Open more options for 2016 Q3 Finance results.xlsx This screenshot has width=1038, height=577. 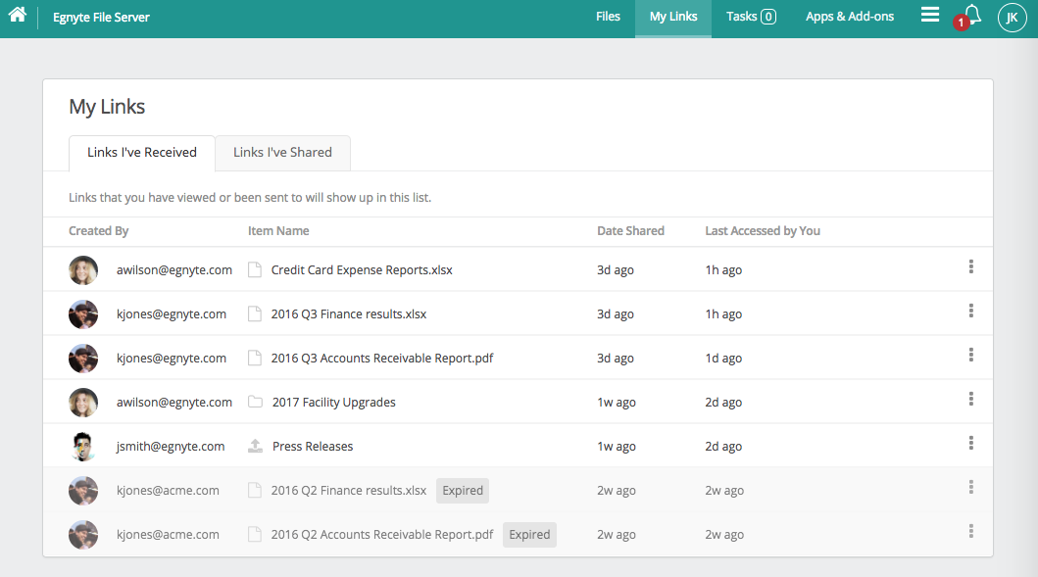click(971, 311)
